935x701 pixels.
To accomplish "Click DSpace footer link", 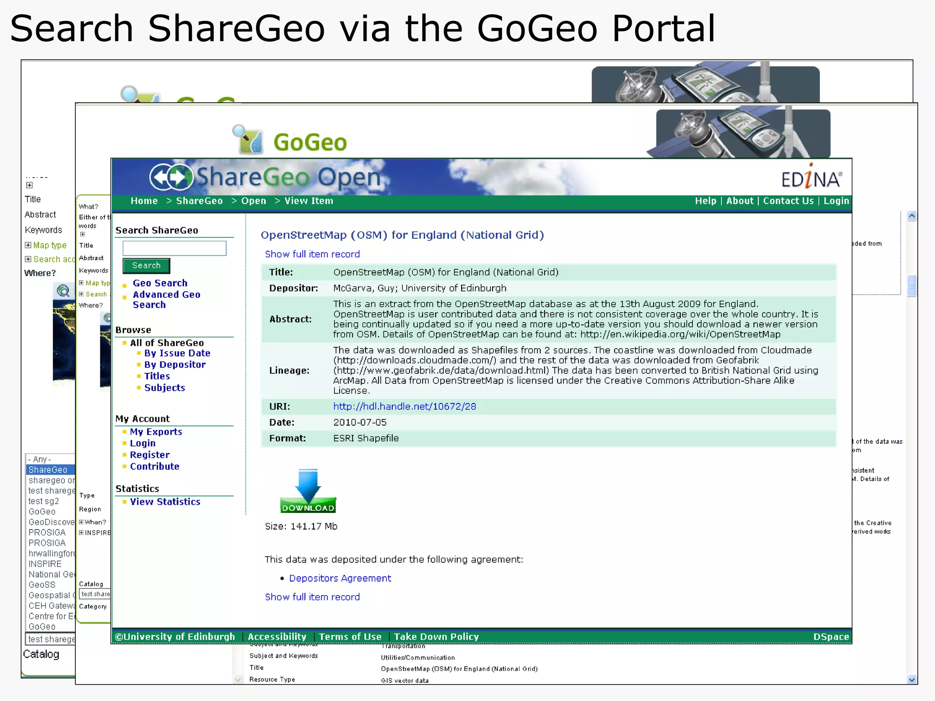I will pyautogui.click(x=831, y=637).
